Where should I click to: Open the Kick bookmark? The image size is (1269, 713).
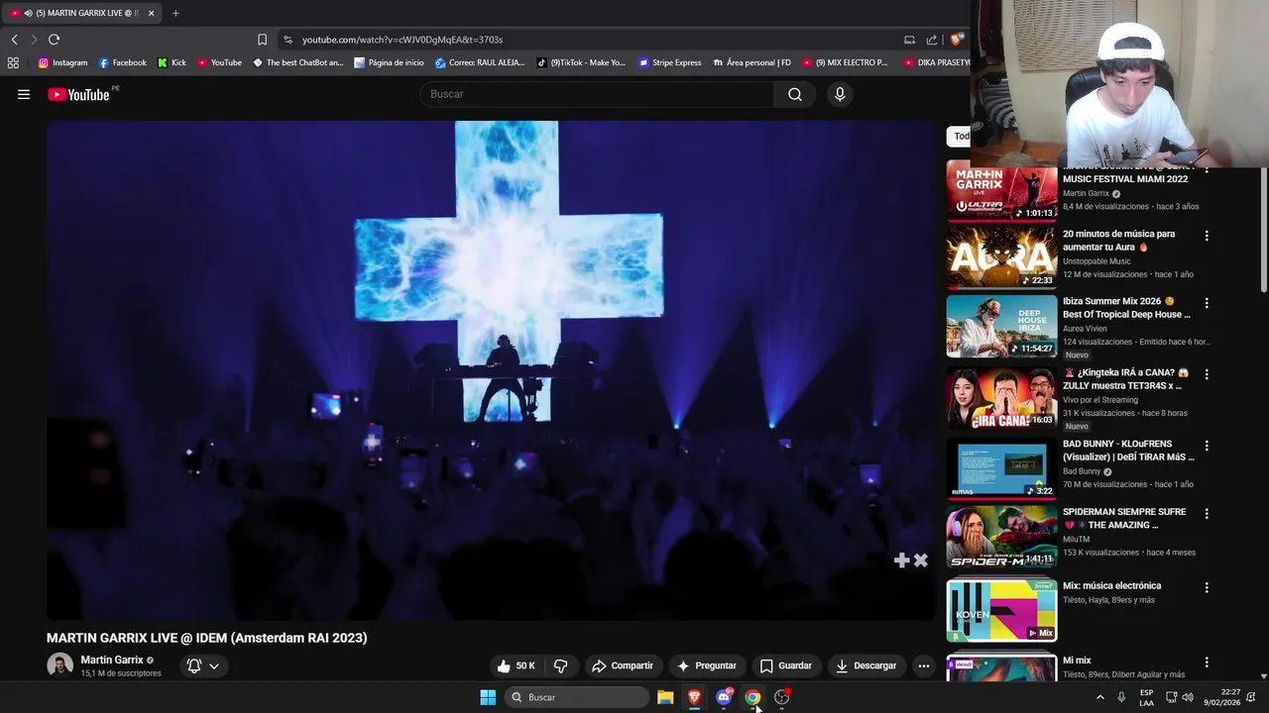click(172, 62)
